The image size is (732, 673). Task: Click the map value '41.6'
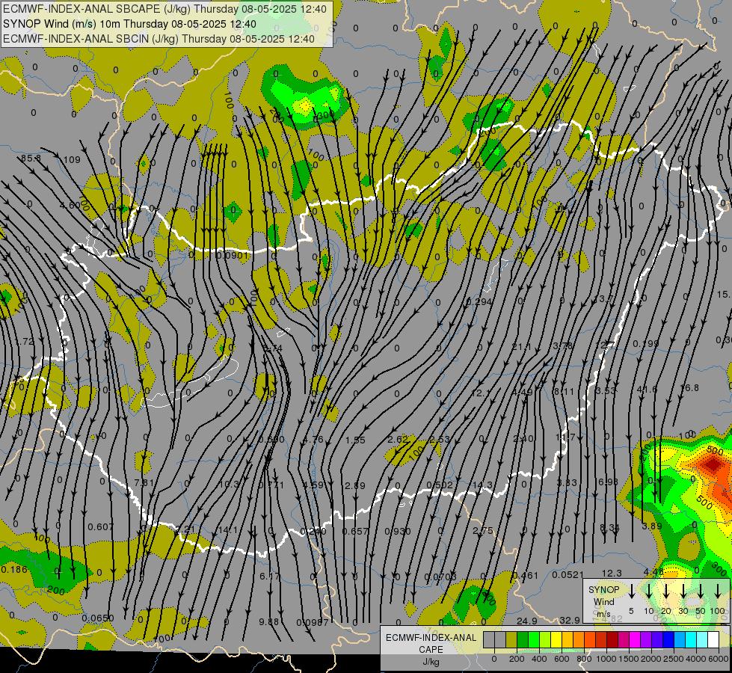647,389
